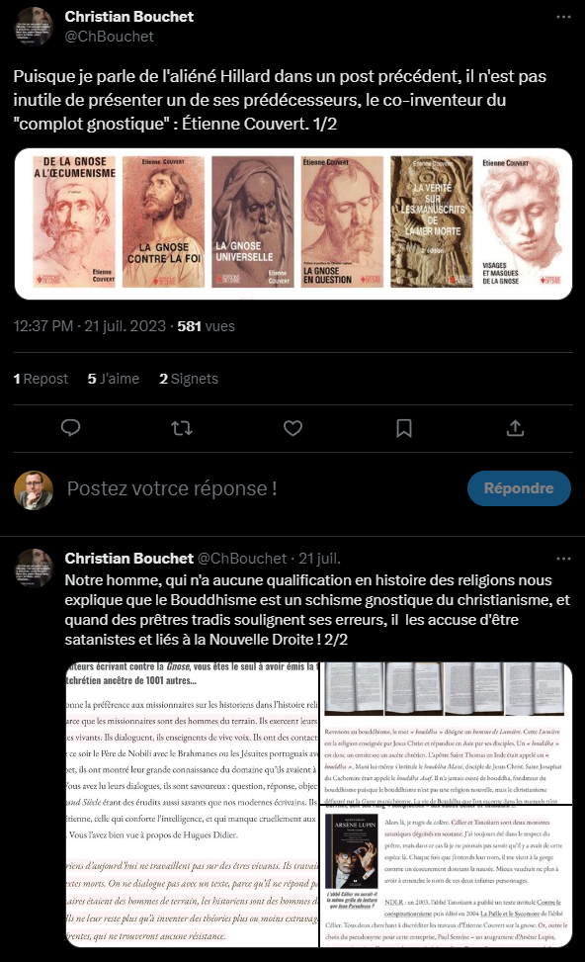This screenshot has width=585, height=962.
Task: Open the Arsène Lupin text screenshot image
Action: [446, 876]
